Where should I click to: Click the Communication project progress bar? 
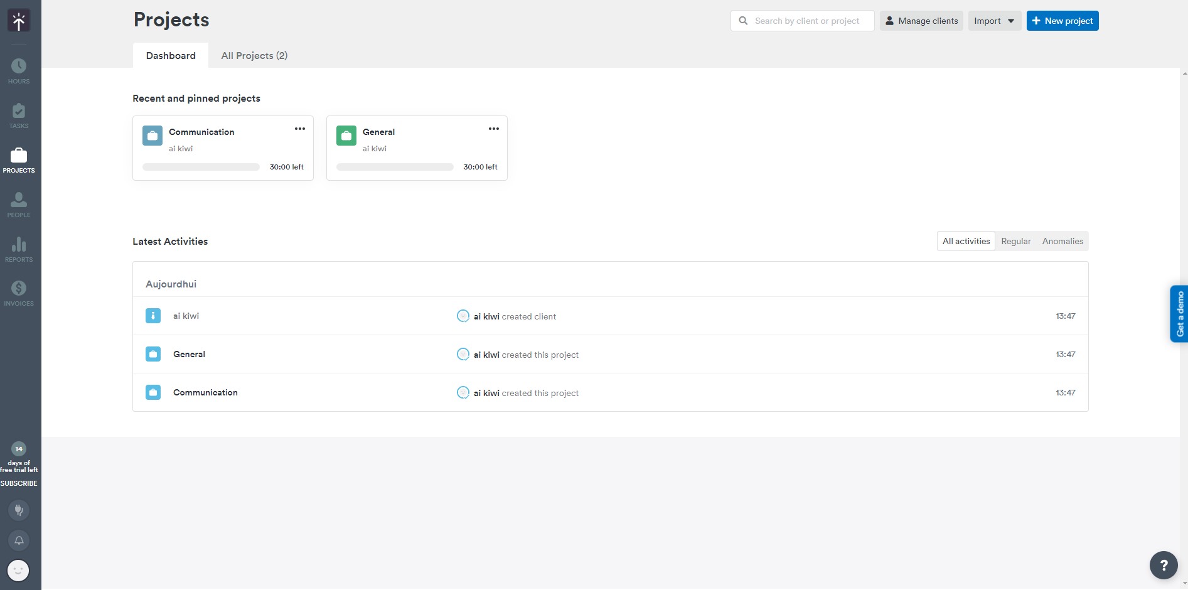click(201, 167)
